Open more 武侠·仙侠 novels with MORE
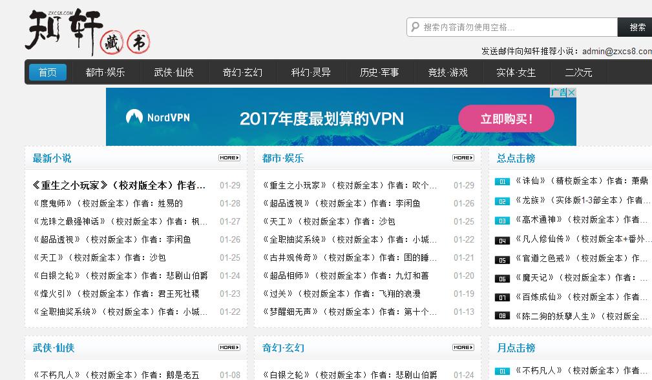 pyautogui.click(x=229, y=347)
